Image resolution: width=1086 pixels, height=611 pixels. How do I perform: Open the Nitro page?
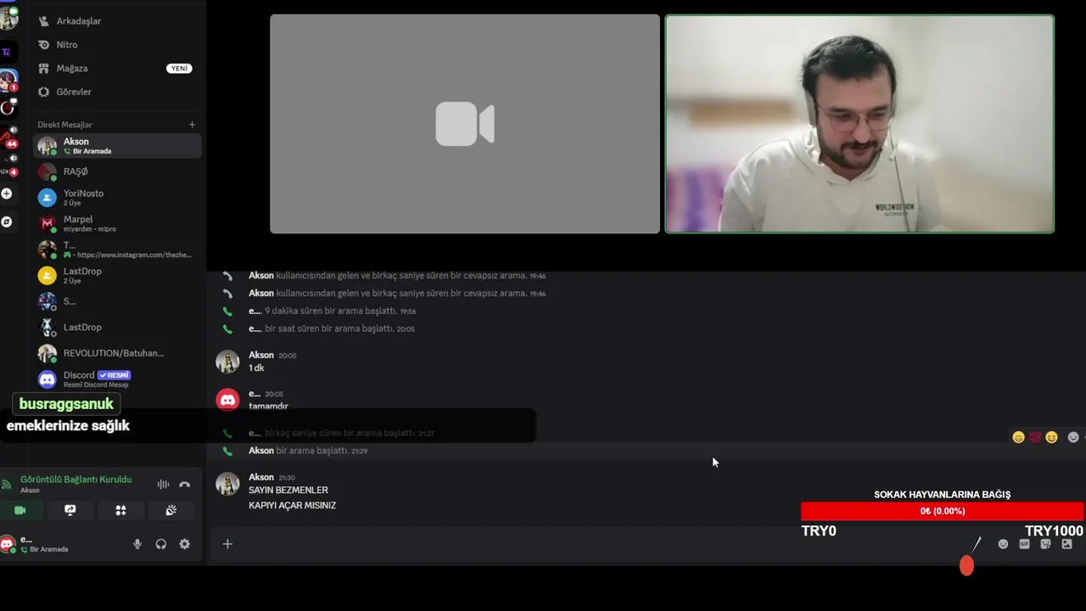click(x=117, y=44)
